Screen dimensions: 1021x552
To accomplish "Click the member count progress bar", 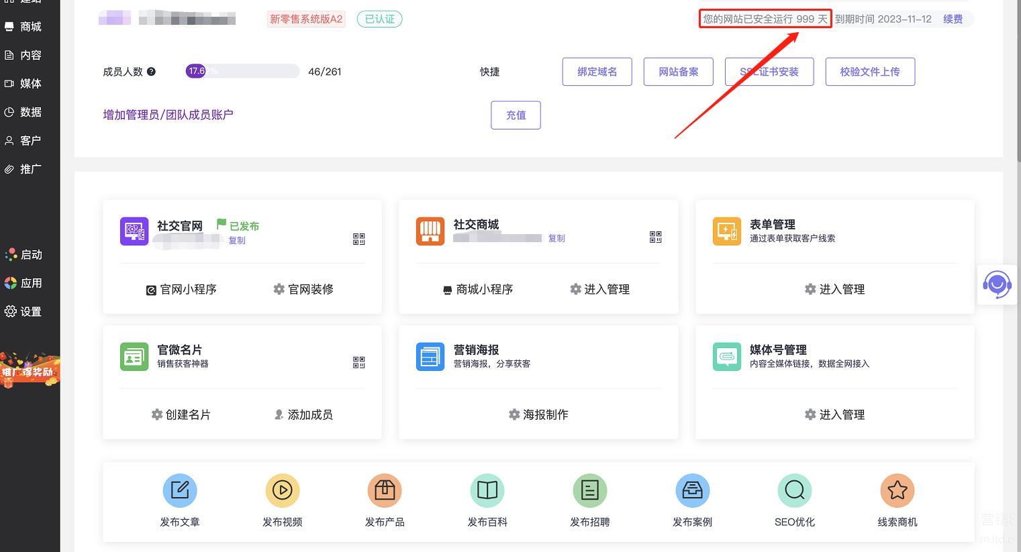I will coord(242,71).
